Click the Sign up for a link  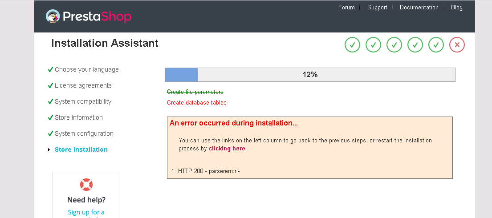click(x=86, y=212)
